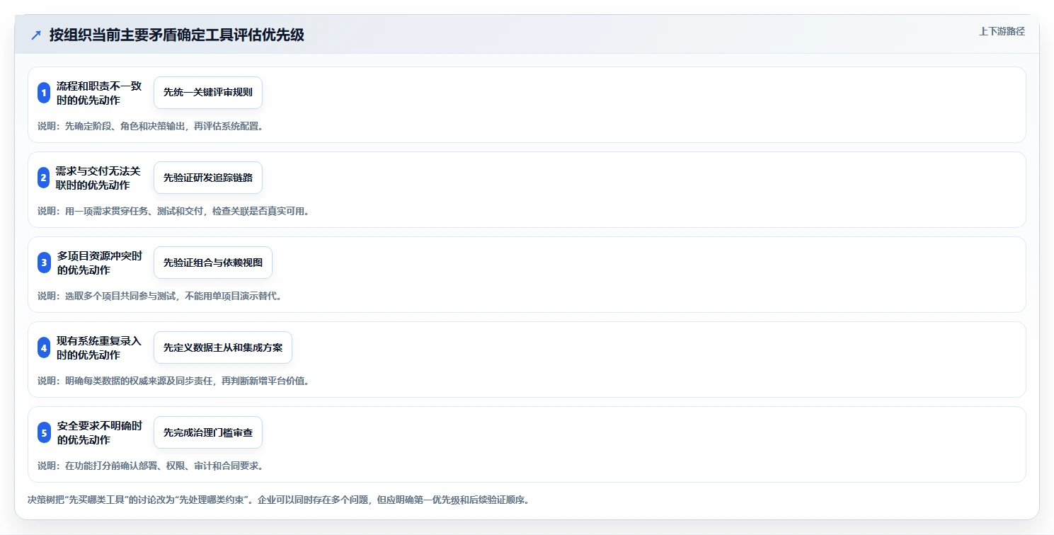Click the note starting 说明：在功能打分前确认部署

pos(151,466)
